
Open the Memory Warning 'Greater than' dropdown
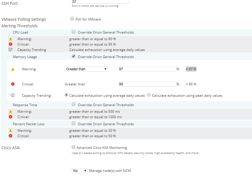coord(86,69)
